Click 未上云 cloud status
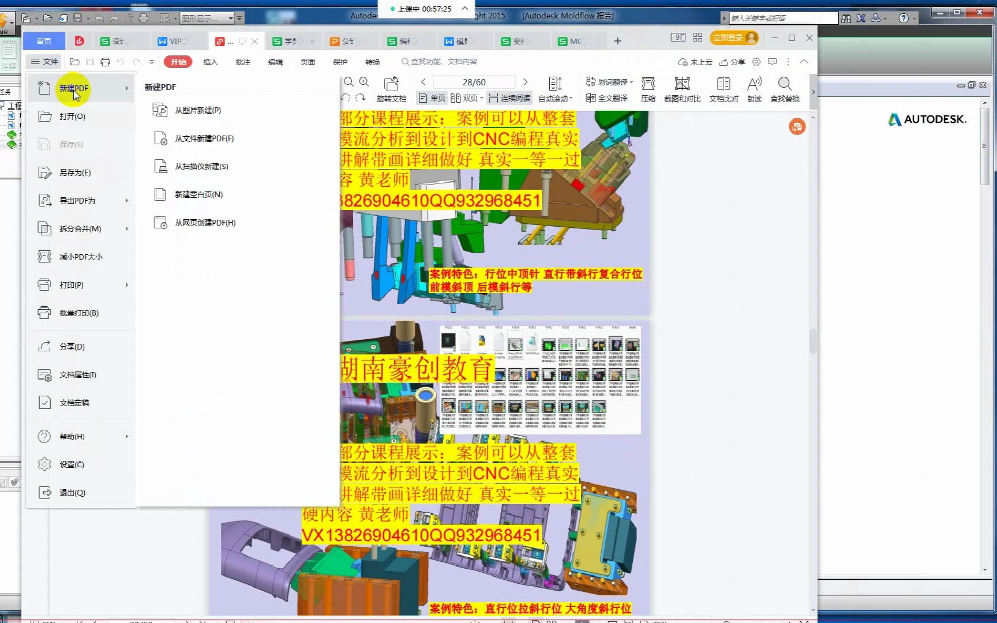Viewport: 997px width, 623px height. [695, 62]
